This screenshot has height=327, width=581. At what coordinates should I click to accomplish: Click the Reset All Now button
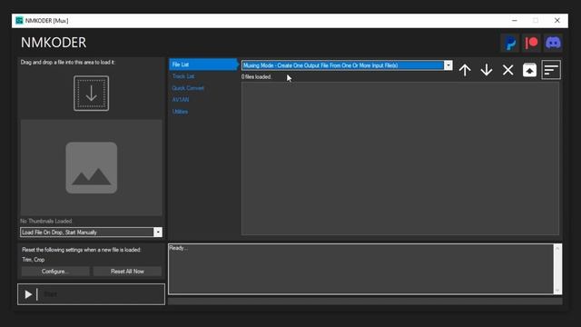click(x=127, y=272)
